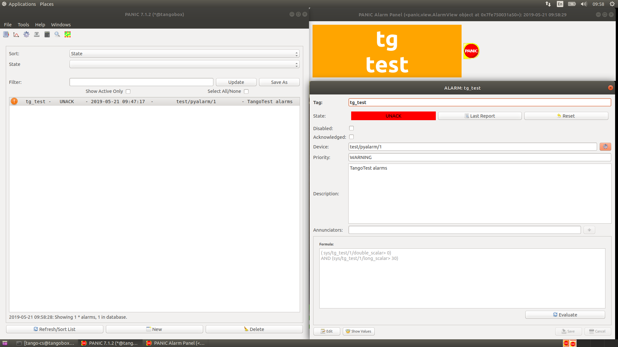This screenshot has height=347, width=618.
Task: Check the Acknowledged checkbox
Action: click(x=351, y=137)
